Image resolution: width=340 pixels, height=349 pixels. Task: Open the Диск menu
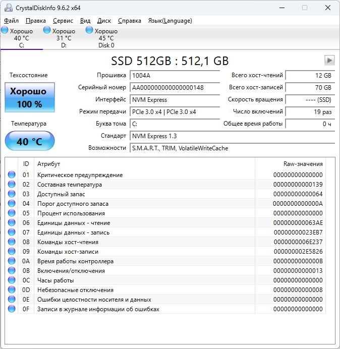(x=104, y=21)
